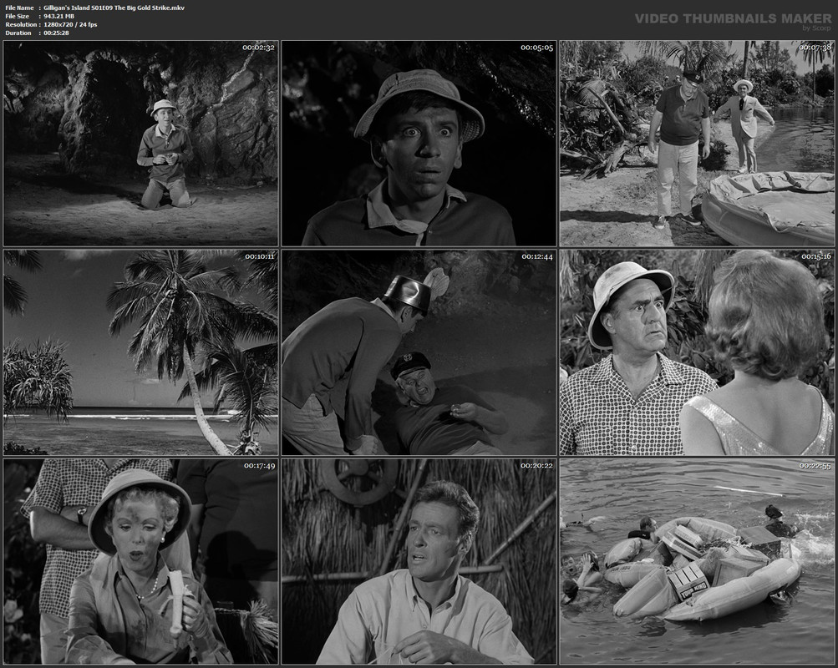Select the thumbnail timestamped 00:02:32
This screenshot has height=668, width=838.
[140, 143]
